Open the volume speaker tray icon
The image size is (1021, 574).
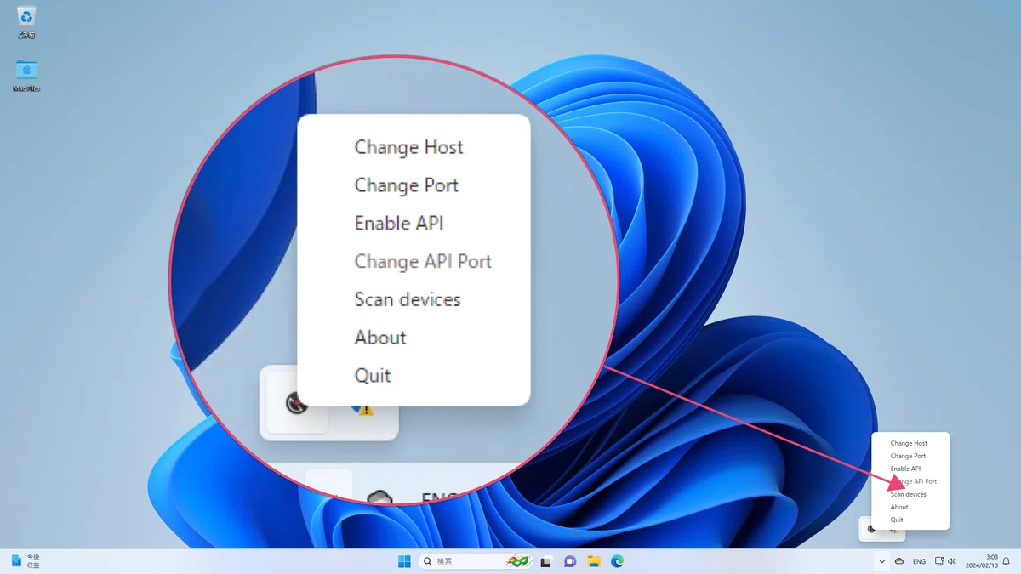coord(951,561)
